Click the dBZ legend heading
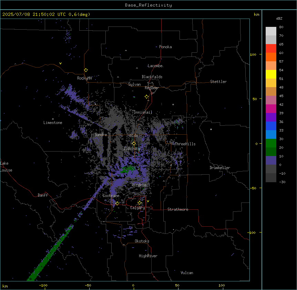The height and width of the screenshot is (290, 297). 279,18
